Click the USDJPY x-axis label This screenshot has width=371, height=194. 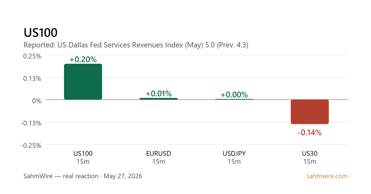click(234, 153)
